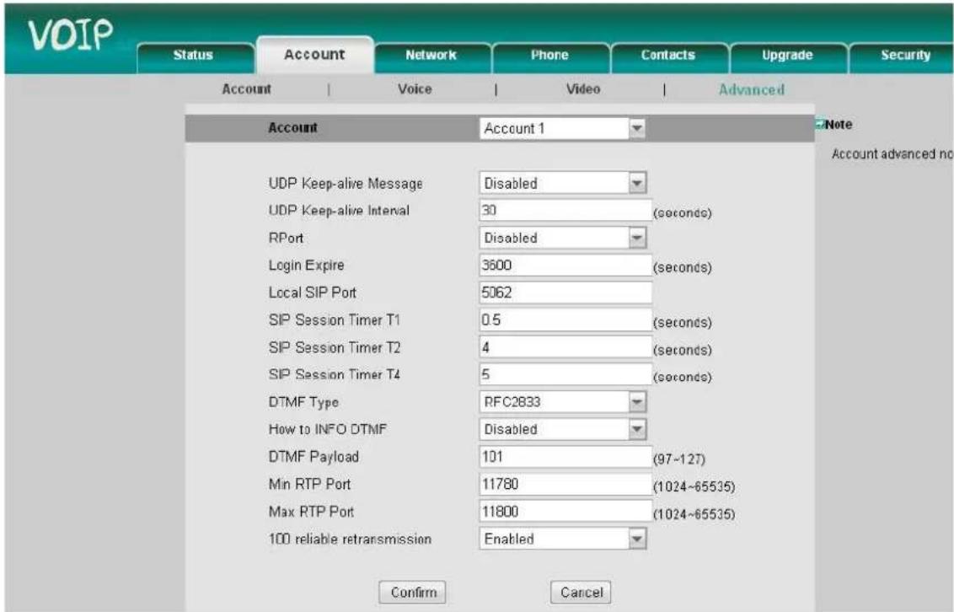Click the SIP Session Timer T4 field
Screen dimensions: 954x612
[x=565, y=375]
